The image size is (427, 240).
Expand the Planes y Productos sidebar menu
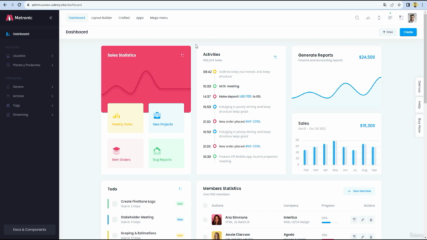click(x=29, y=65)
